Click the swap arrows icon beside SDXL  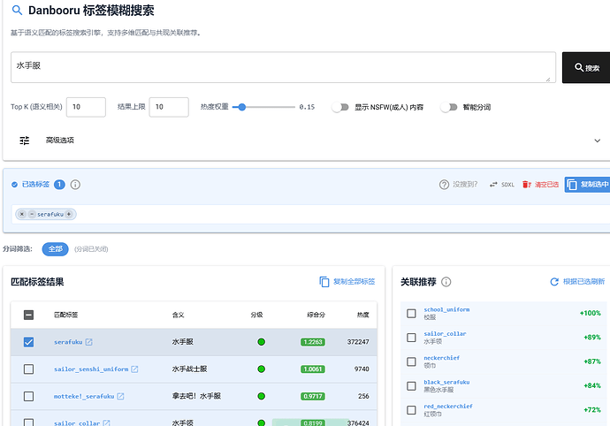pos(493,185)
